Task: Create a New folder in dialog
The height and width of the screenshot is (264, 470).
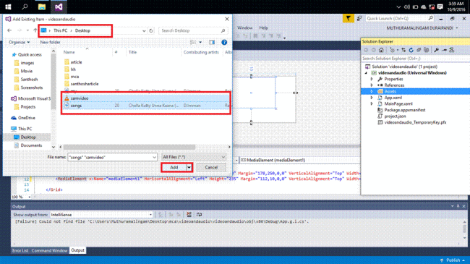Action: coord(50,42)
